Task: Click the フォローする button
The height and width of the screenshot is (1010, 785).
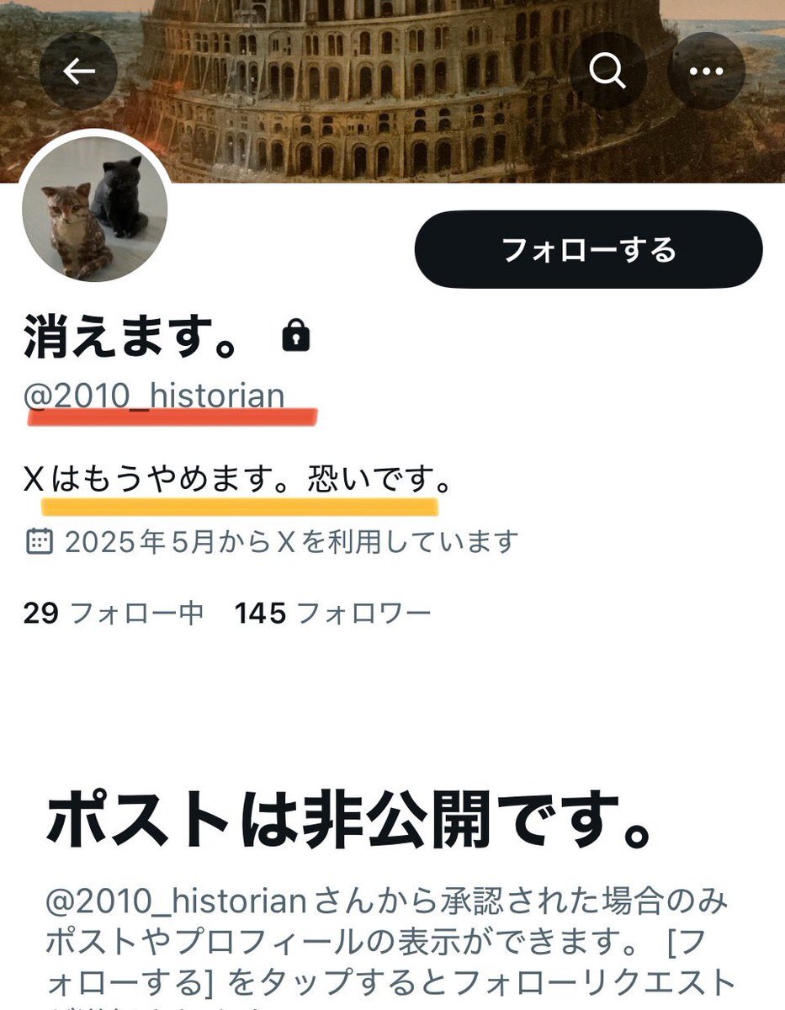Action: pos(588,250)
